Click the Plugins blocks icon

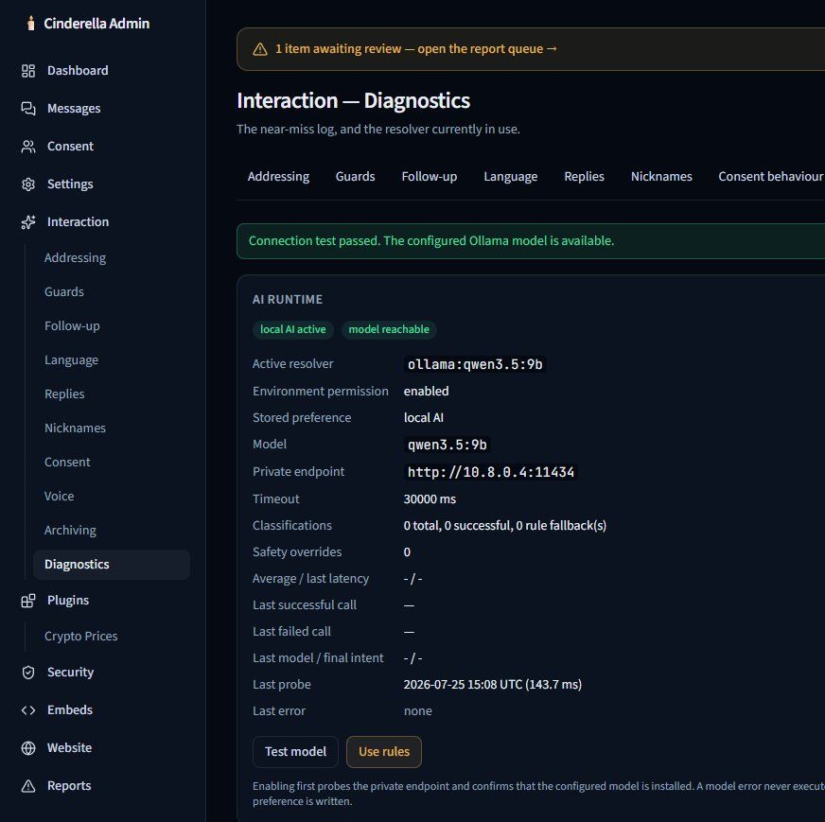(x=28, y=601)
